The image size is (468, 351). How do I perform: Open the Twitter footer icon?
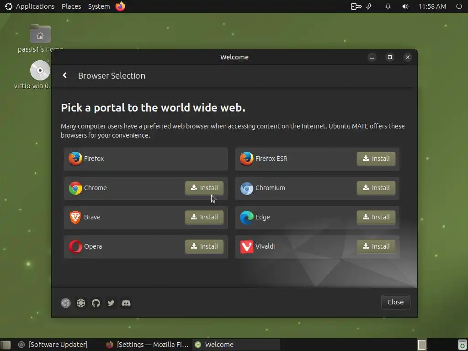point(111,303)
